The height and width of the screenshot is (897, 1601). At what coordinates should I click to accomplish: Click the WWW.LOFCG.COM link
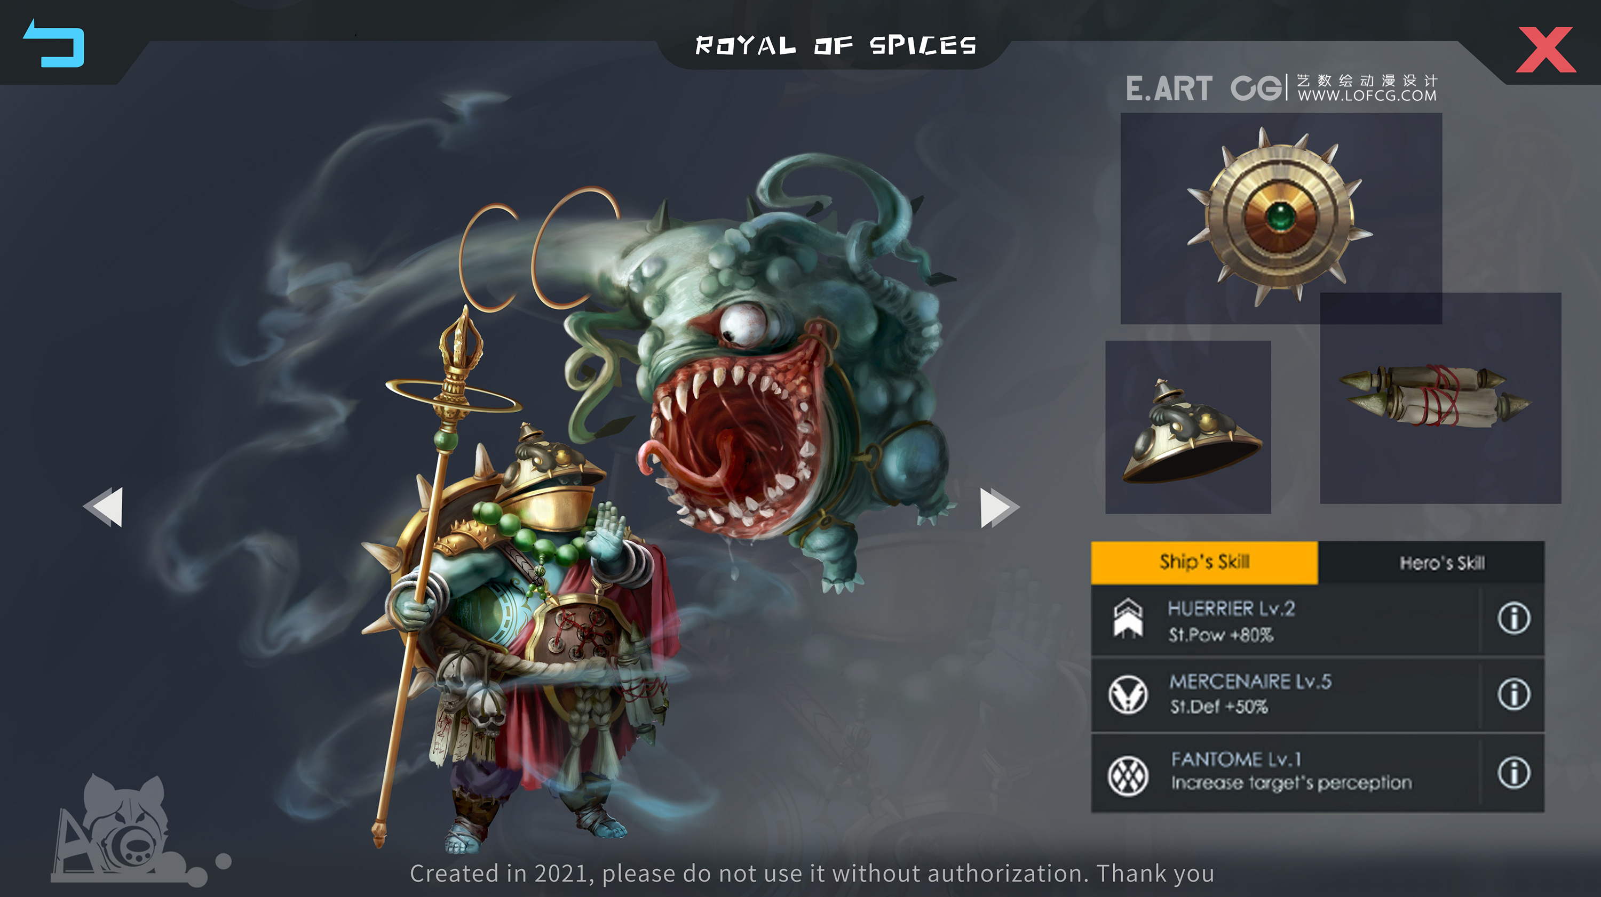pos(1367,97)
